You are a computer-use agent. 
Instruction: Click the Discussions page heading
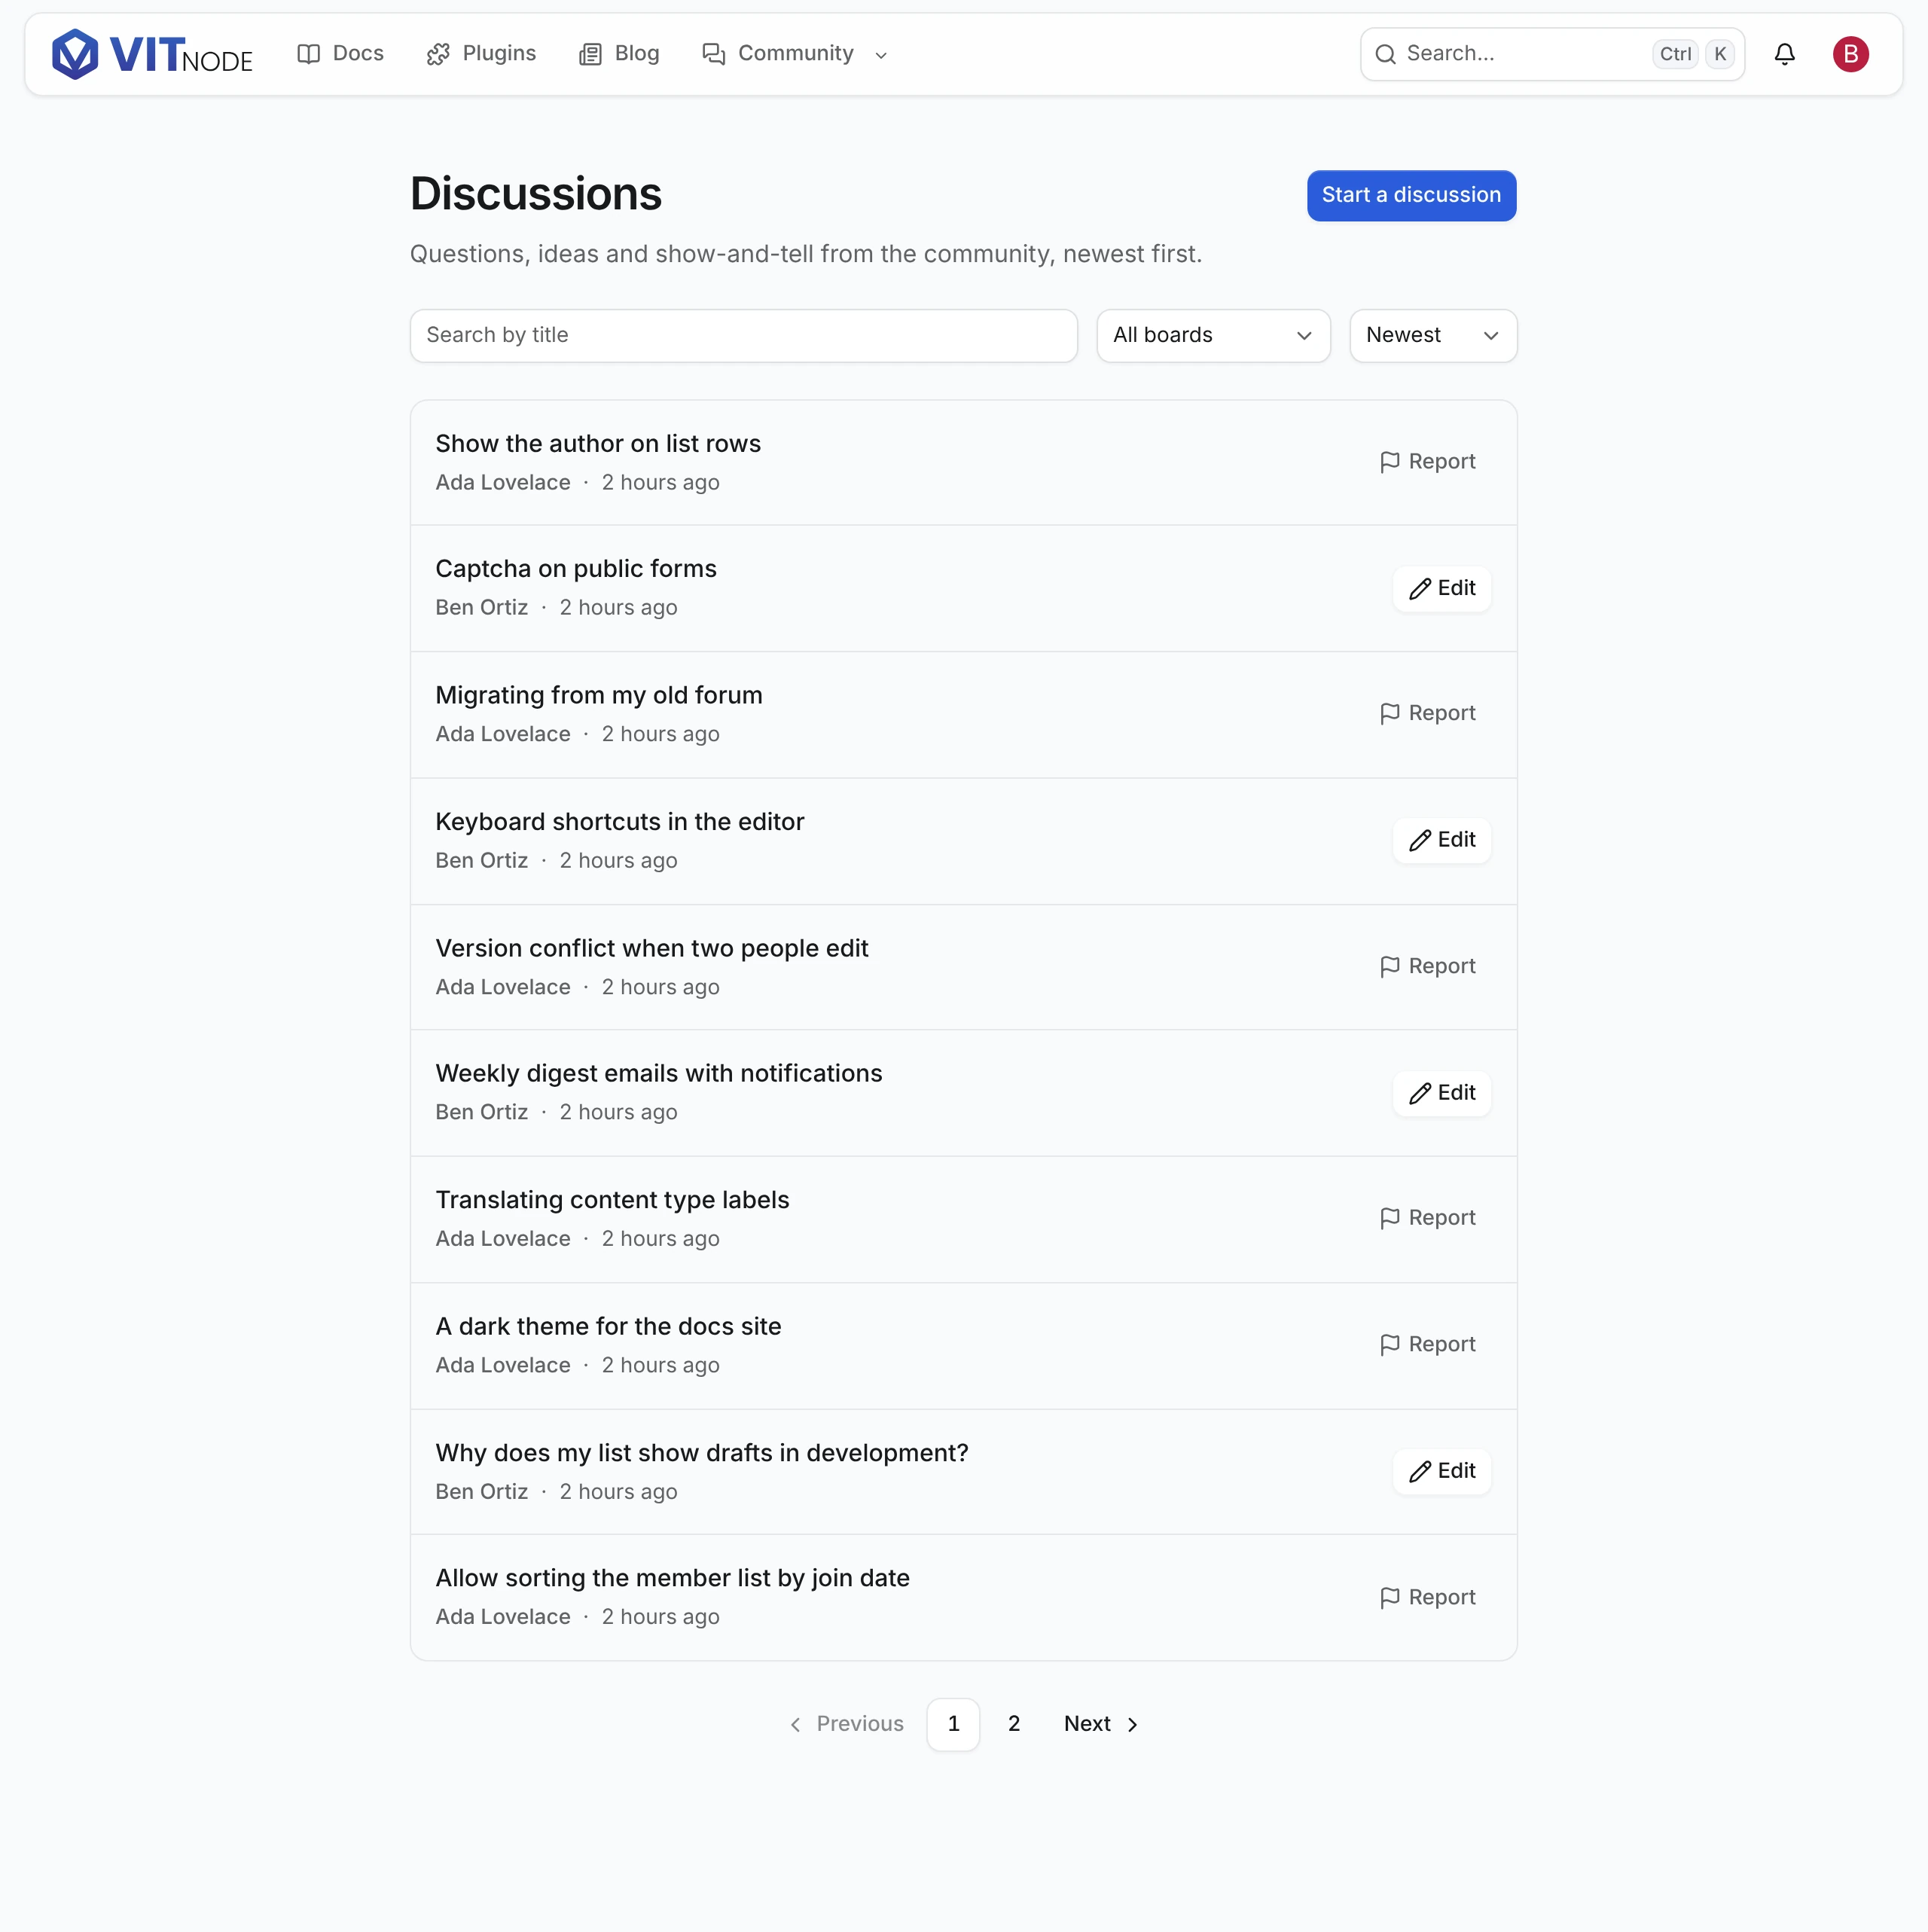pos(536,194)
